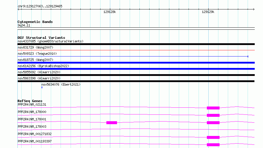Select the Cytogenetic Bands track heading
Viewport: 263px width, 148px height.
(x=35, y=22)
